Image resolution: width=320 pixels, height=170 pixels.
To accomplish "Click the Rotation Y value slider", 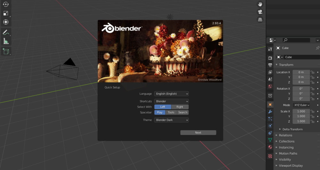I will point(301,94).
